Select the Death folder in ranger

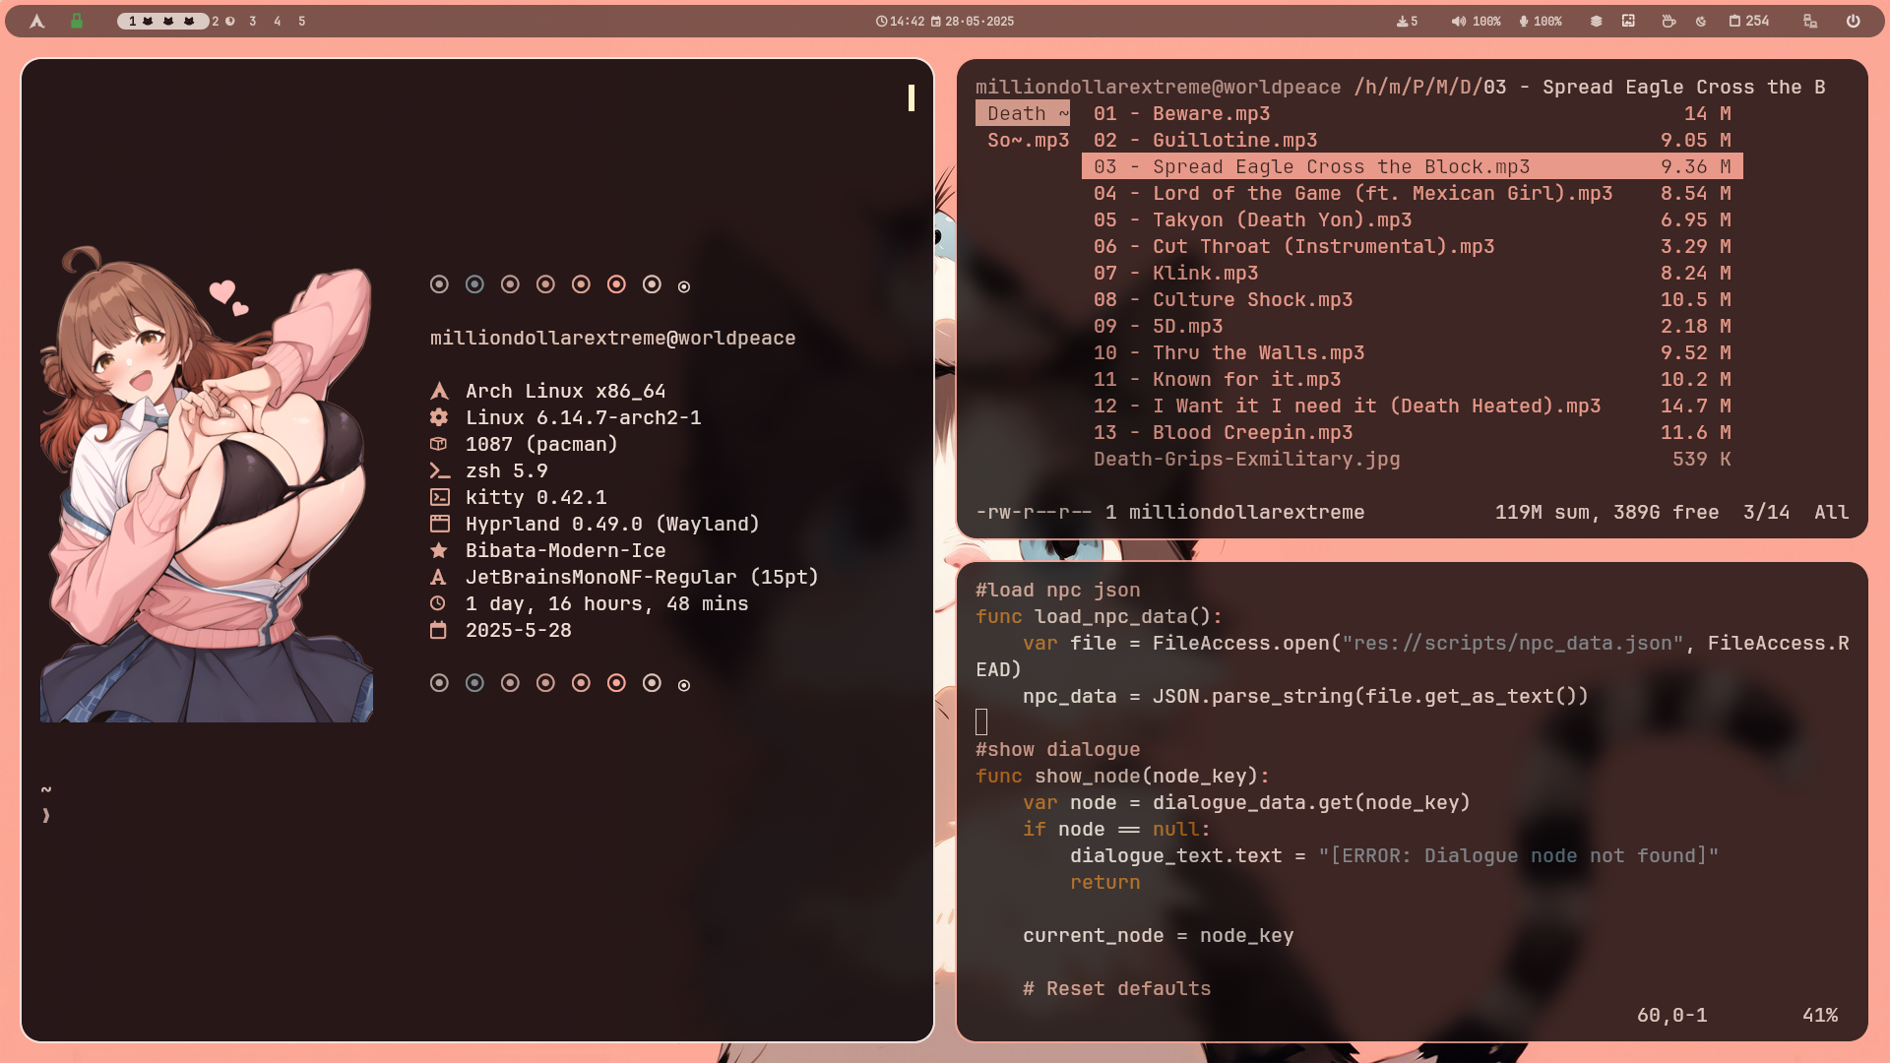(x=1021, y=114)
